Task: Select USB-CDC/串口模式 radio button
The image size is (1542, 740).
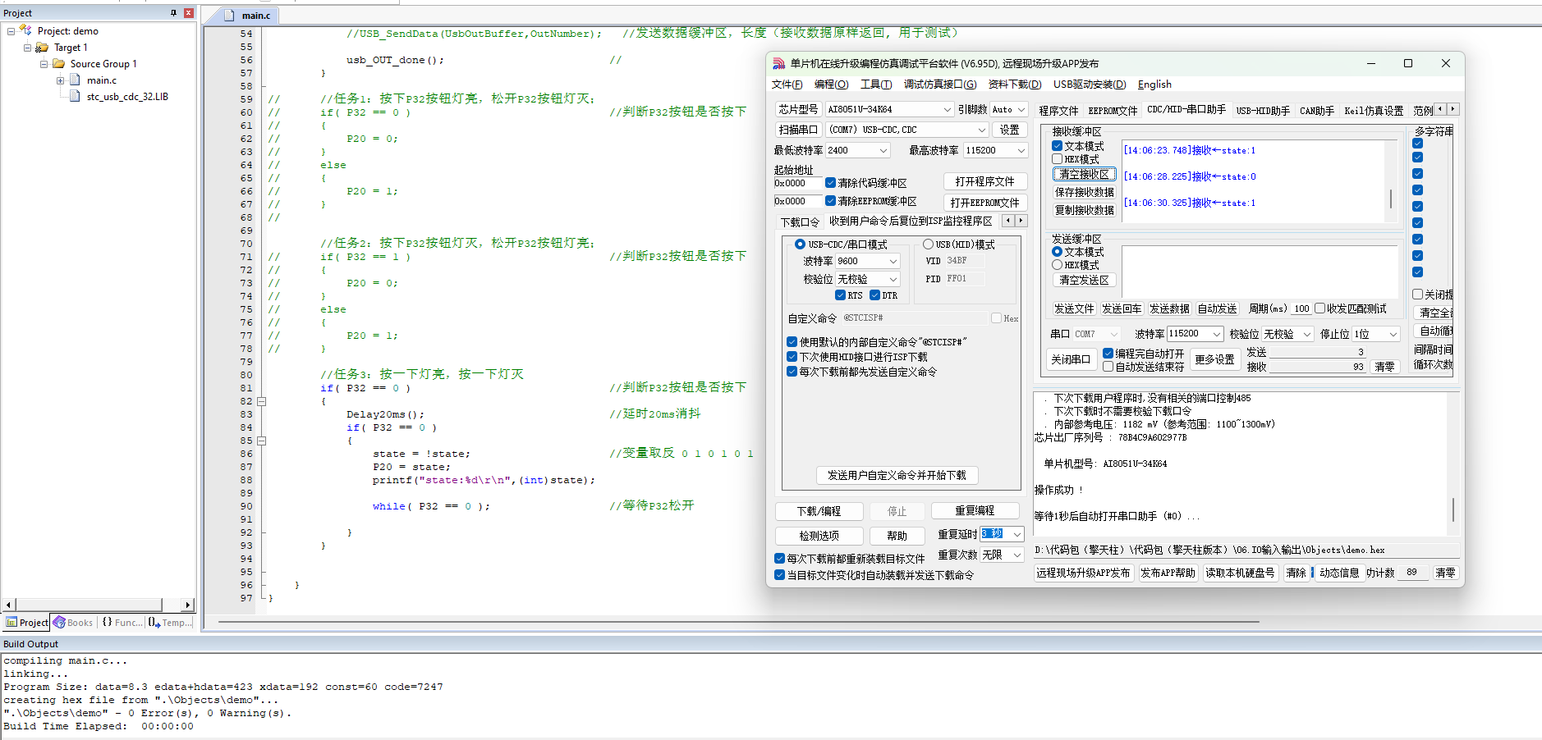Action: [x=800, y=244]
